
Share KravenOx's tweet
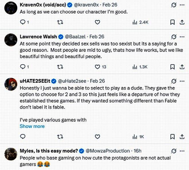tap(182, 22)
